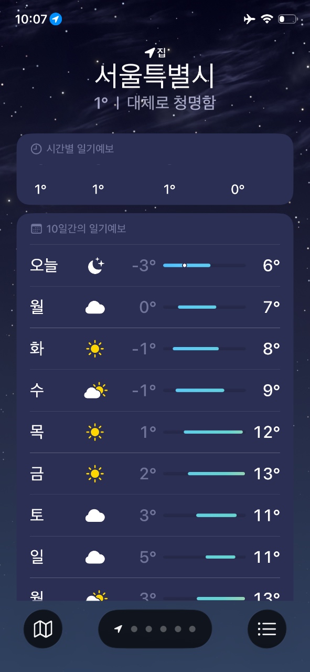Viewport: 310px width, 672px height.
Task: Tap the sun icon in the 목 row
Action: click(x=95, y=432)
